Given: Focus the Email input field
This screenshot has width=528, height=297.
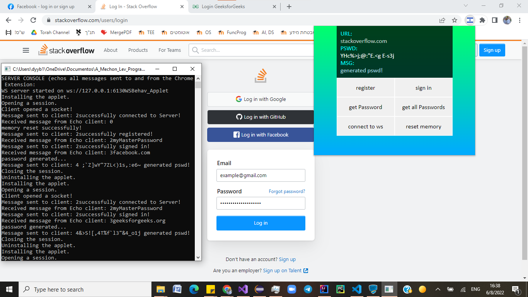Looking at the screenshot, I should tap(261, 175).
